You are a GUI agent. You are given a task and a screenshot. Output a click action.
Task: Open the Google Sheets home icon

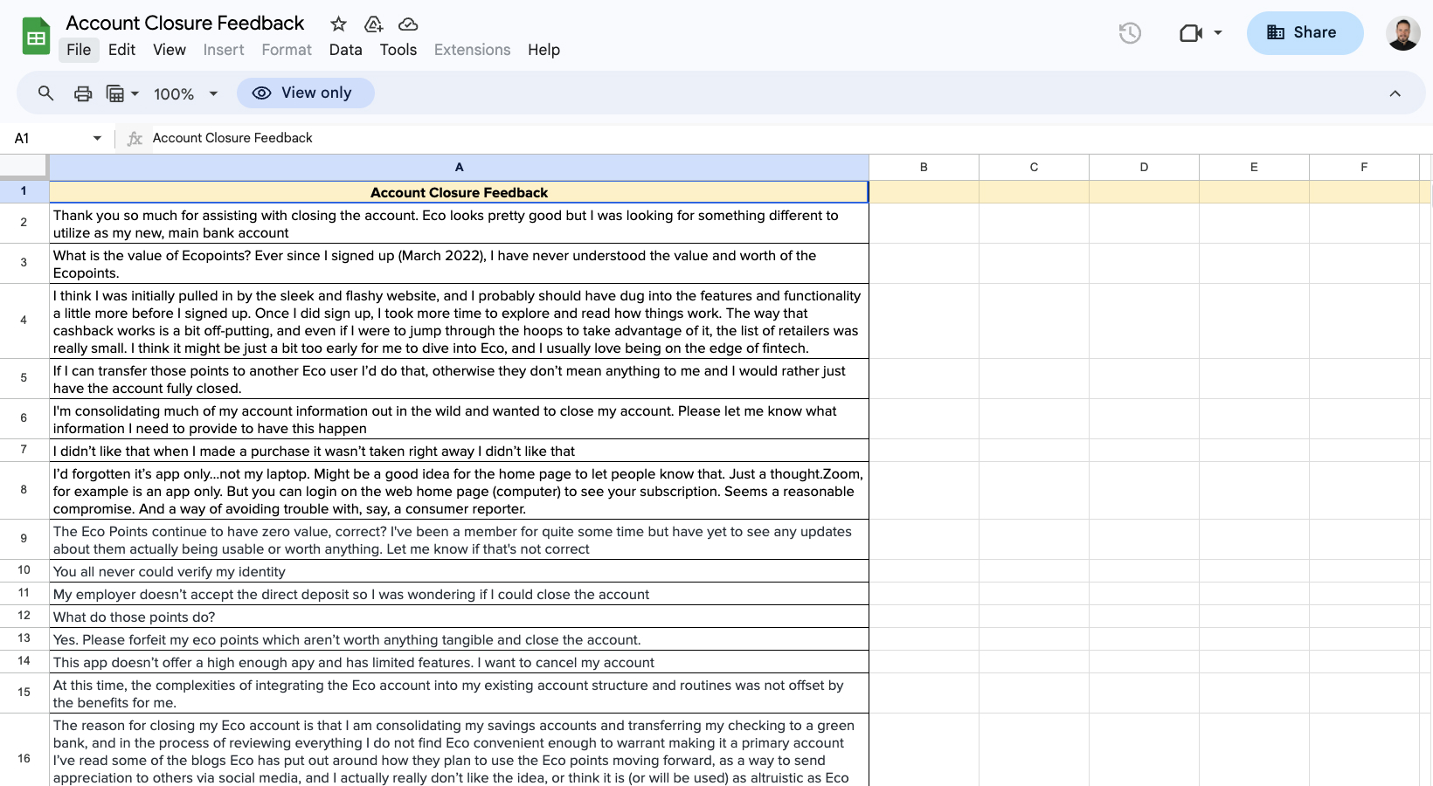tap(36, 37)
